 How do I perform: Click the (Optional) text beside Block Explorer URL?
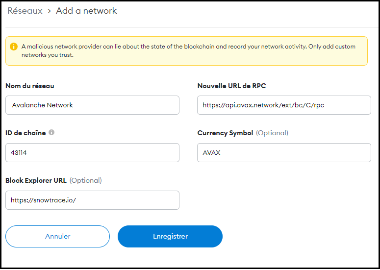(x=85, y=180)
